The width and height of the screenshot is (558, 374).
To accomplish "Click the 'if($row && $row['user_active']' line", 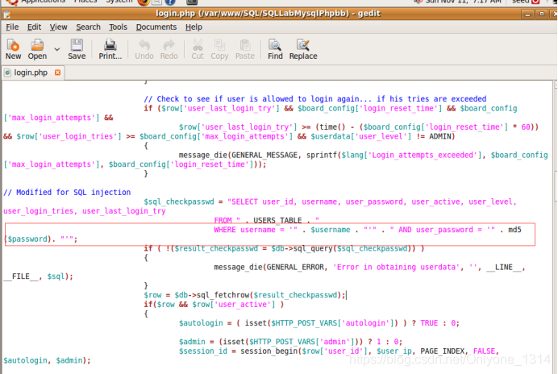I will coord(214,304).
